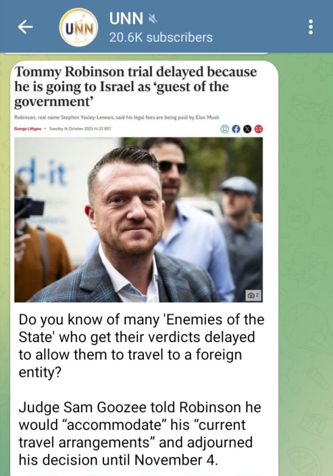The width and height of the screenshot is (333, 476).
Task: Tap the muted speaker icon beside UNN
Action: 153,19
